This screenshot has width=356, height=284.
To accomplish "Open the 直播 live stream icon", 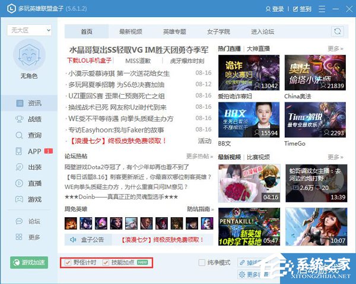I will point(19,183).
